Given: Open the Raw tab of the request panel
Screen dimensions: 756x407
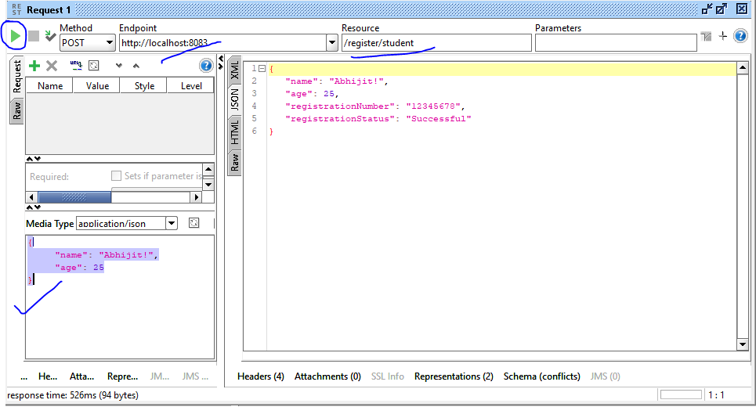Looking at the screenshot, I should 16,111.
